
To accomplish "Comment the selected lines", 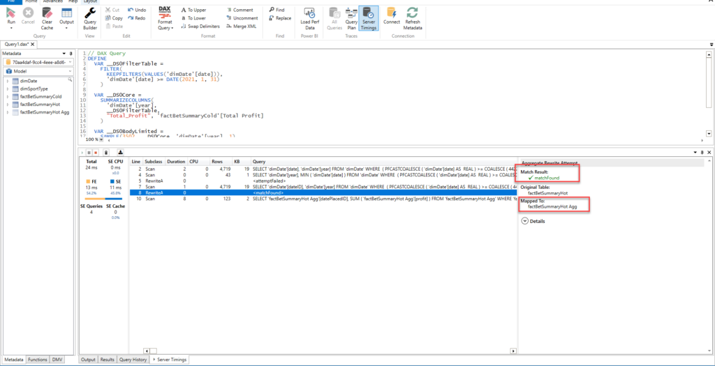I will 239,10.
